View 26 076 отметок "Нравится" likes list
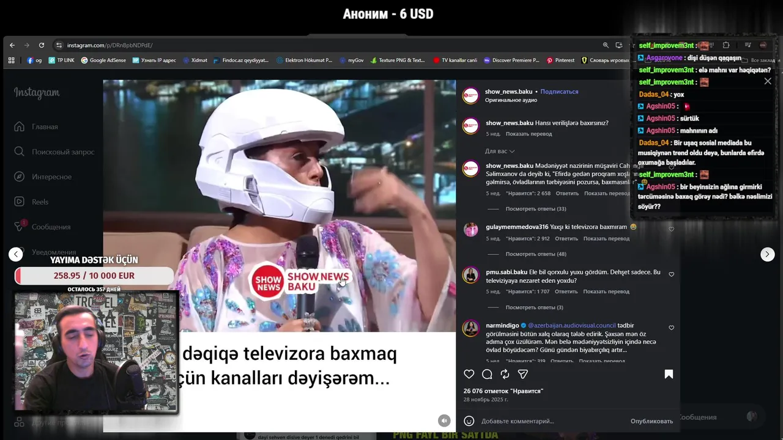This screenshot has width=783, height=440. point(503,391)
